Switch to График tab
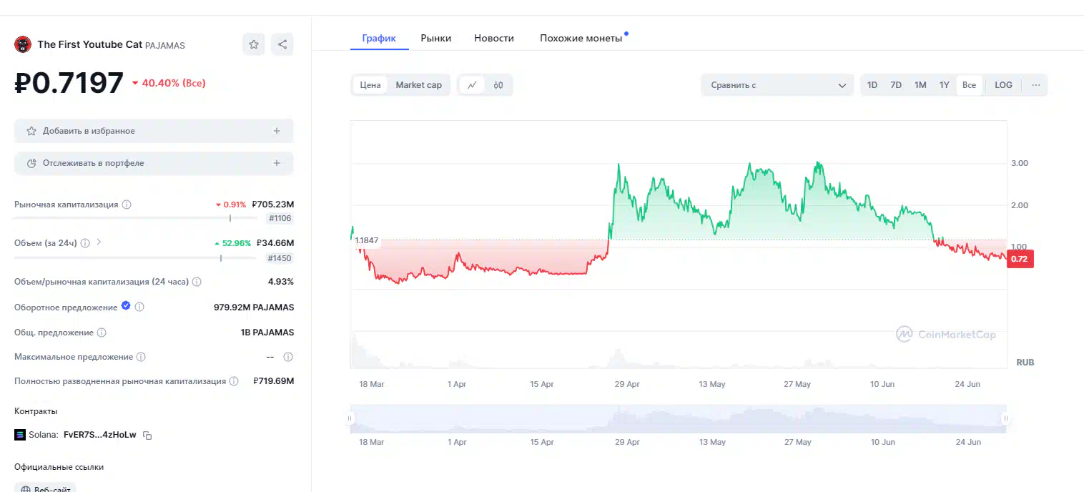Viewport: 1084px width, 492px height. (x=379, y=38)
